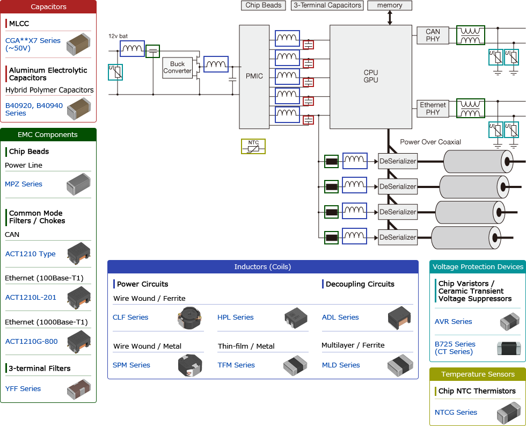Image resolution: width=526 pixels, height=426 pixels.
Task: Click the AVR Series varistor thumbnail
Action: (507, 321)
